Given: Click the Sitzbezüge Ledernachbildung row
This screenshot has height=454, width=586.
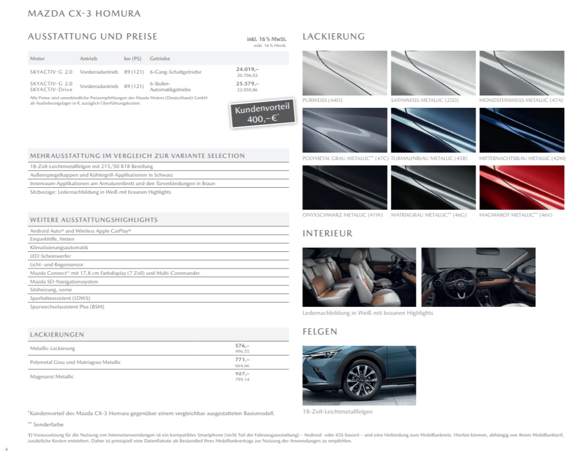Looking at the screenshot, I should (x=158, y=192).
